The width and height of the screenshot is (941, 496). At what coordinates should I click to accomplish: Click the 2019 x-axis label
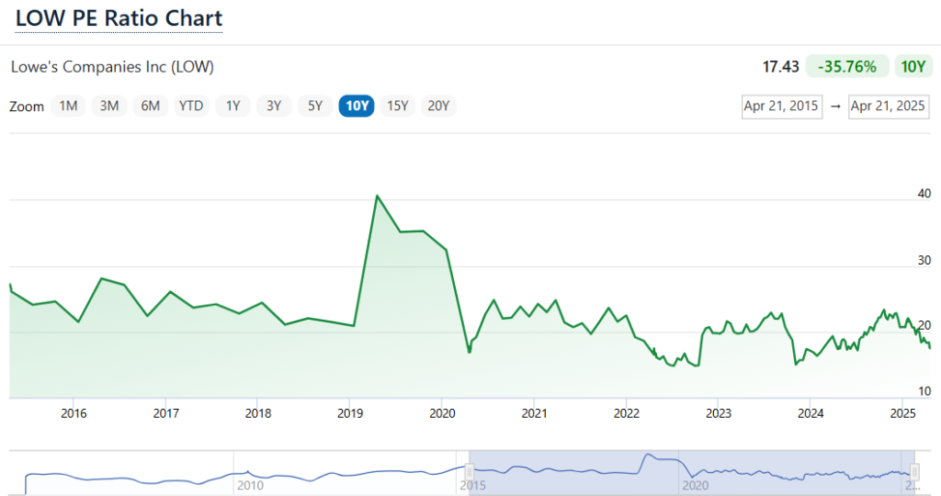pos(350,413)
